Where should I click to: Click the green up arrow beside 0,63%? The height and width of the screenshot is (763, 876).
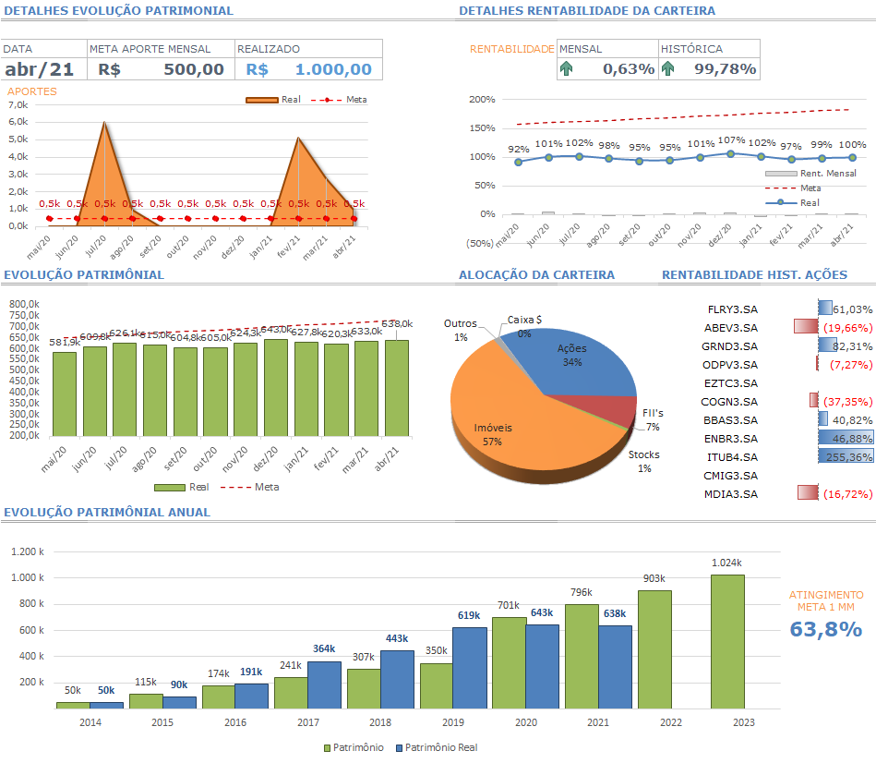pos(567,68)
